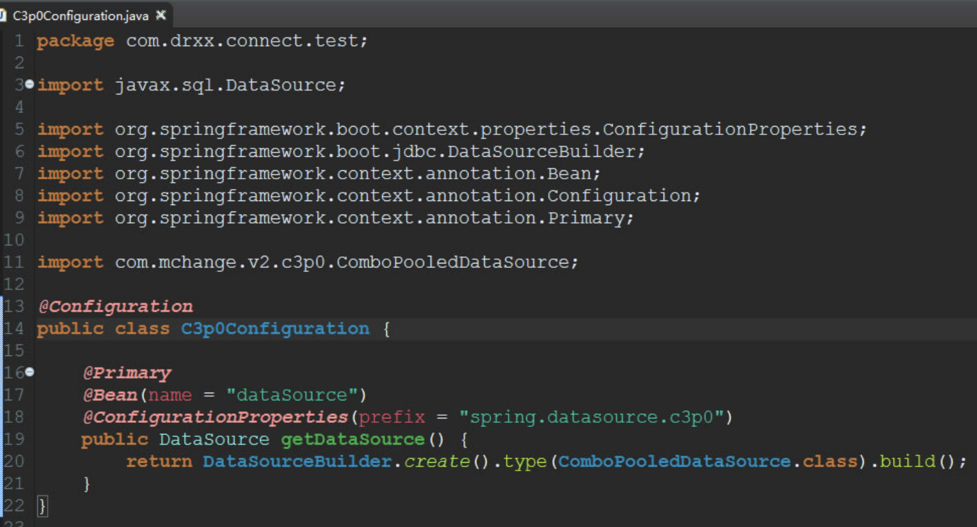This screenshot has height=527, width=977.
Task: Close the C3p0Configuration.java tab
Action: 161,15
